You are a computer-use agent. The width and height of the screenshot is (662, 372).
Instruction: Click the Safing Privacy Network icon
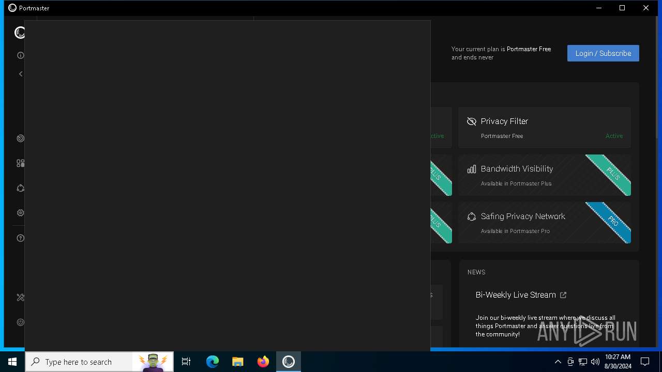(x=472, y=216)
